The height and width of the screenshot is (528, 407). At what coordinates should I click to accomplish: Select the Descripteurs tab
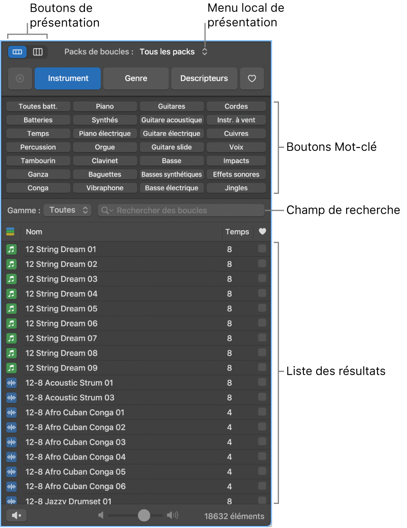tap(204, 79)
